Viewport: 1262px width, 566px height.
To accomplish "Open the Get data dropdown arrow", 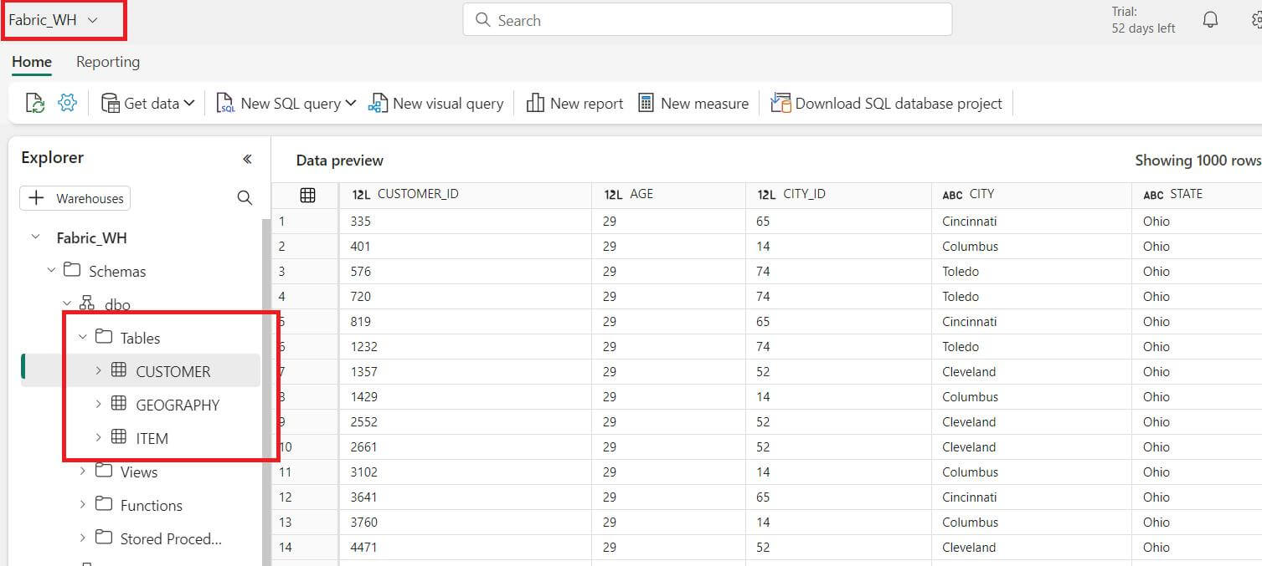I will (189, 103).
